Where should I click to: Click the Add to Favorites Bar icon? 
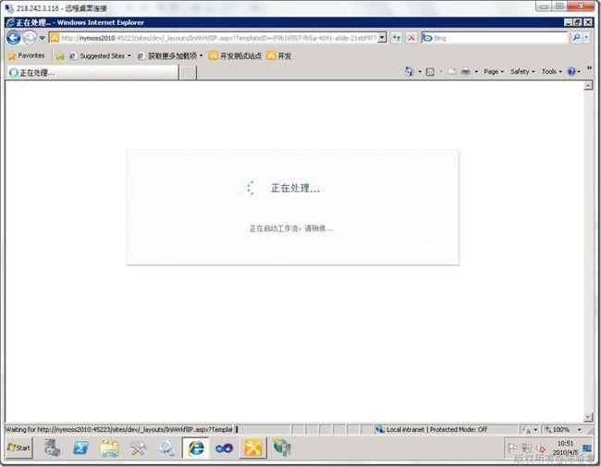click(x=60, y=56)
